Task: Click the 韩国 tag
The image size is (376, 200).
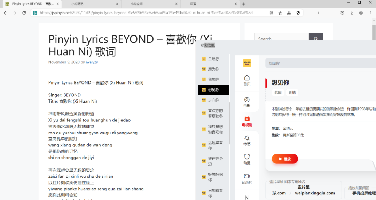Action: click(278, 93)
